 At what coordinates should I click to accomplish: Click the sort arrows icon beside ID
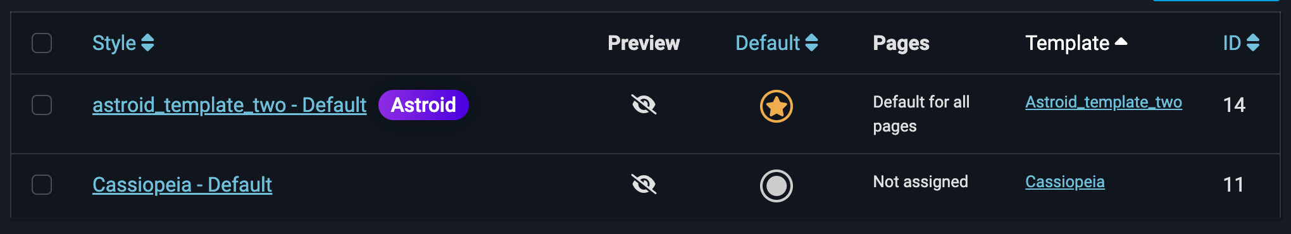[1252, 43]
